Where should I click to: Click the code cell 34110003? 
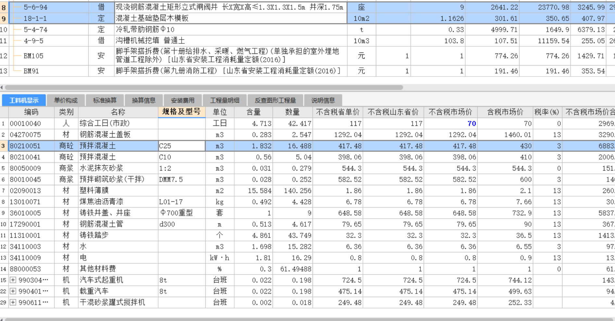(32, 246)
